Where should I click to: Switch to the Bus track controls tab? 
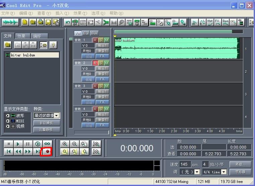[x=94, y=33]
